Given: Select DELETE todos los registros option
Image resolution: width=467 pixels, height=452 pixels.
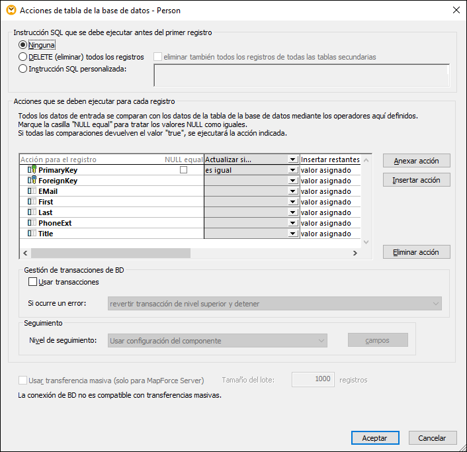Looking at the screenshot, I should [x=24, y=57].
